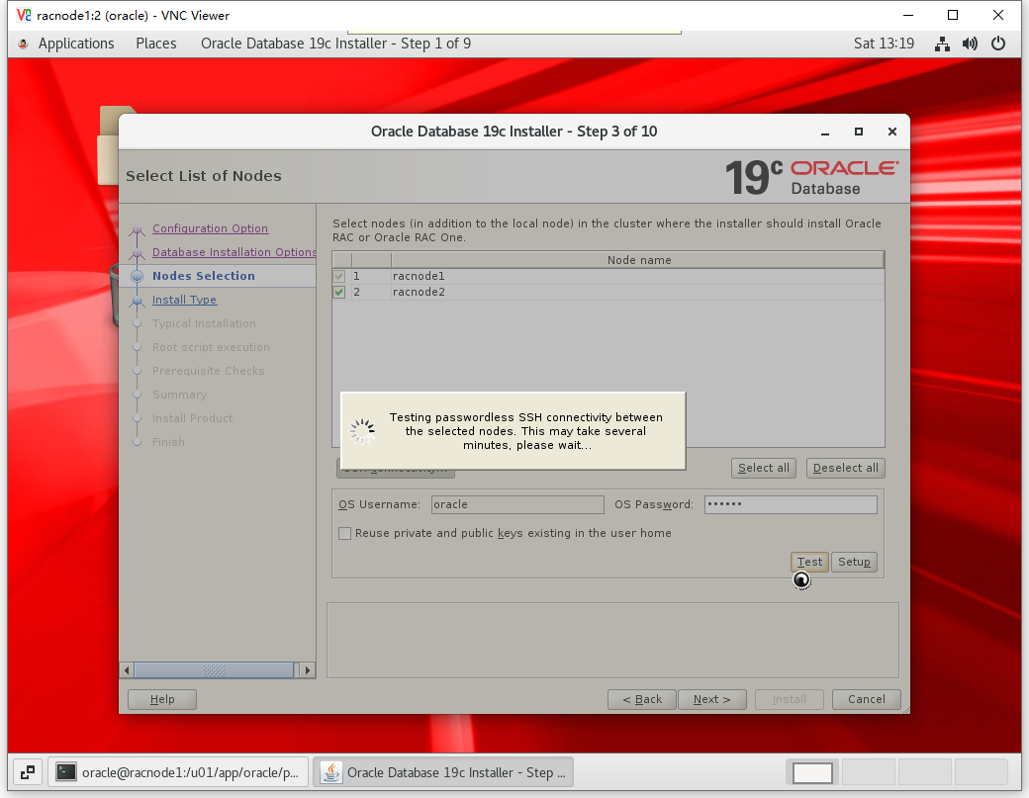Toggle the racnode1 node checkbox

(339, 277)
